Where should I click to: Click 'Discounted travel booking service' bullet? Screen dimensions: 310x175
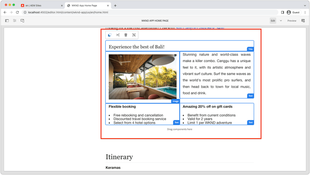click(x=140, y=119)
